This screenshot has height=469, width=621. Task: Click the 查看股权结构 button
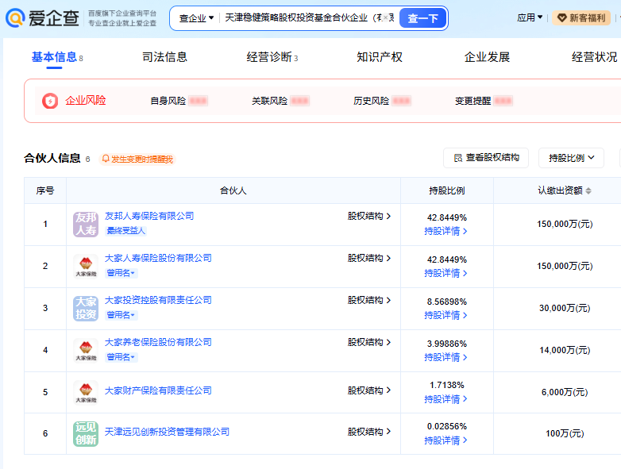click(x=486, y=158)
